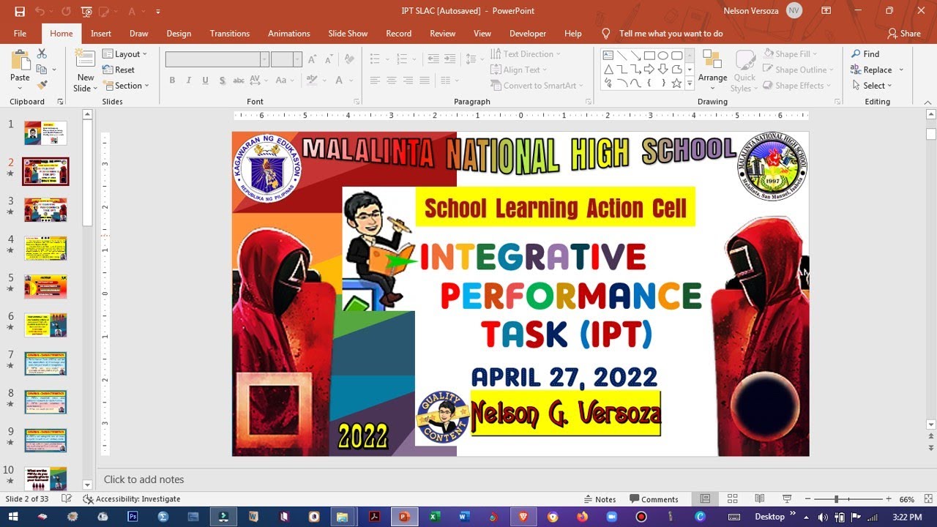
Task: Select the down arrow shape in gallery
Action: click(662, 70)
